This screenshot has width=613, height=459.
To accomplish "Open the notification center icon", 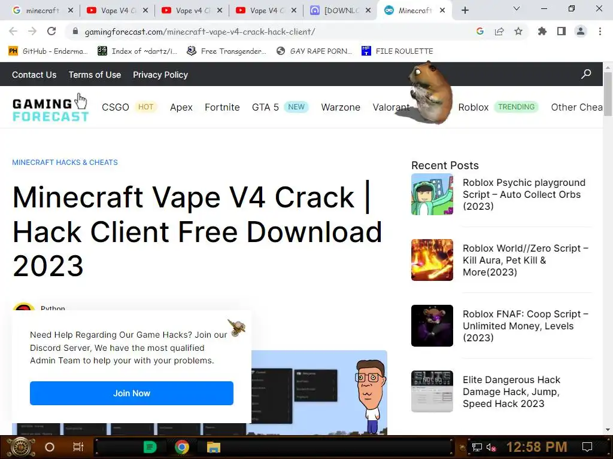I will [x=587, y=447].
